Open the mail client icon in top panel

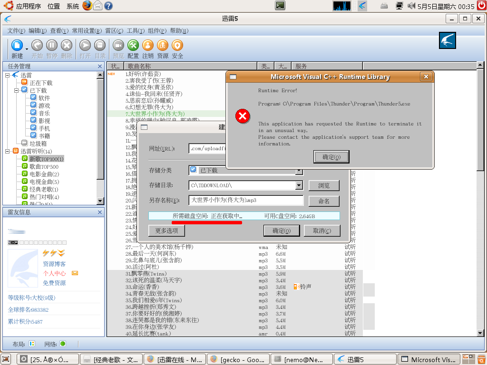point(98,6)
